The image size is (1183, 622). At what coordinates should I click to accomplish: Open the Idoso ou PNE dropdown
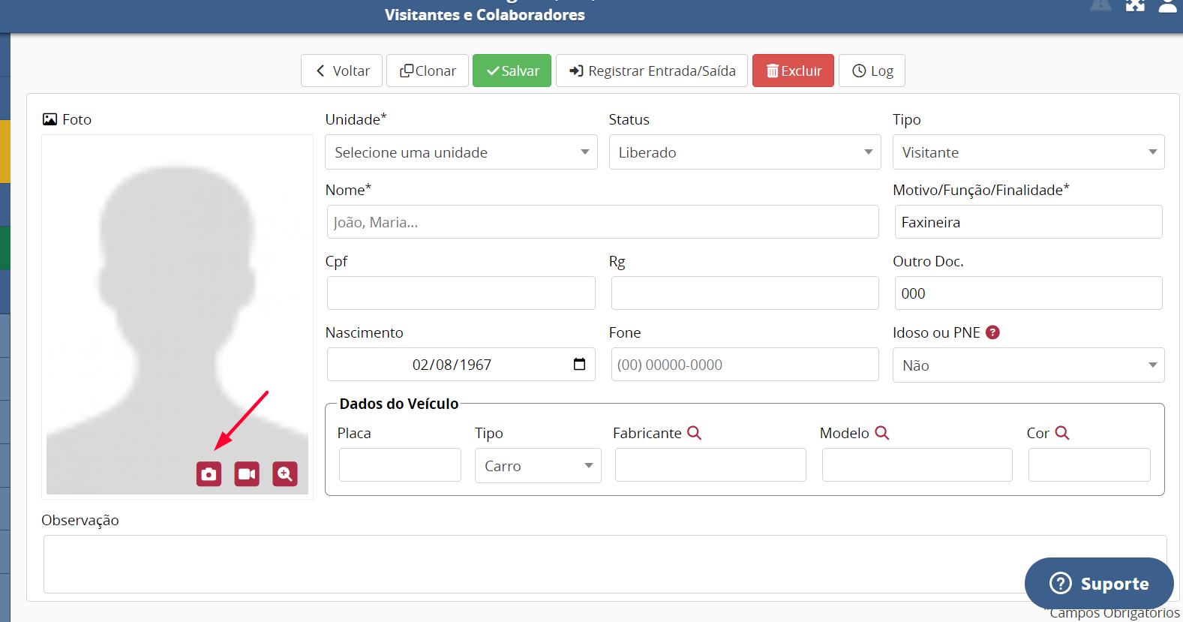(x=1028, y=365)
